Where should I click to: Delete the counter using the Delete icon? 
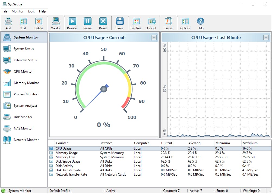39,23
